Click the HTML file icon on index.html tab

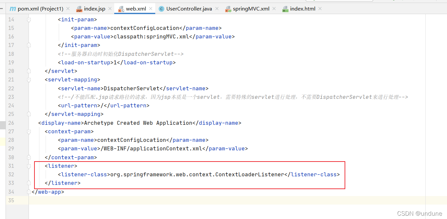286,9
